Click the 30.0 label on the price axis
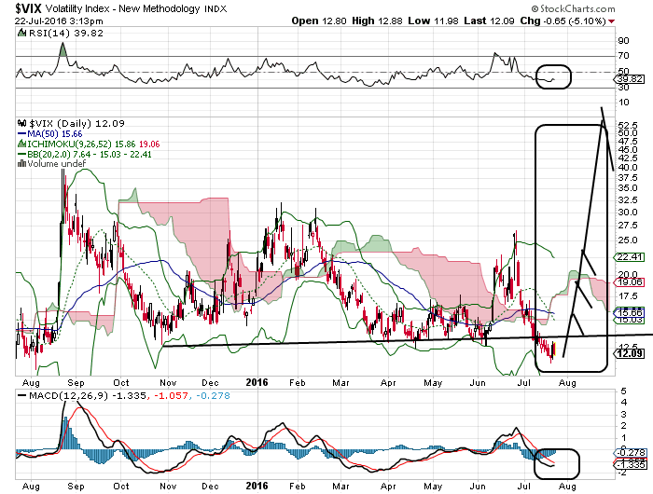This screenshot has height=494, width=653. 628,213
